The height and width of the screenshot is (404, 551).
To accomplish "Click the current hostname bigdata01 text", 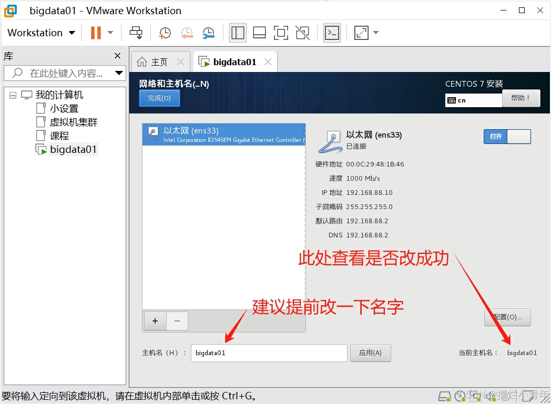I will click(522, 353).
